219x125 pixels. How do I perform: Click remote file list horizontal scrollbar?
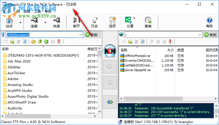click(153, 98)
